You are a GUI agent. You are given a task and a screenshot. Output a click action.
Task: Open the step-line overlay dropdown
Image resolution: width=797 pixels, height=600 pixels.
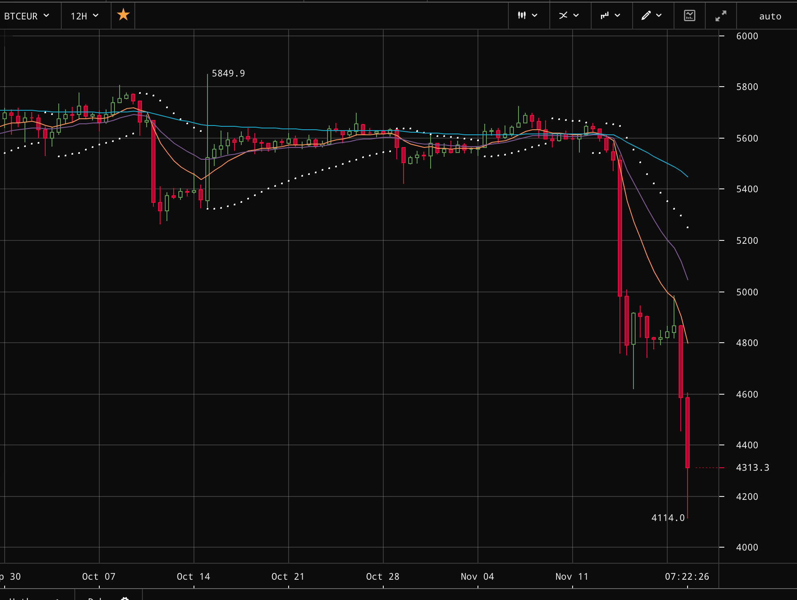point(610,16)
